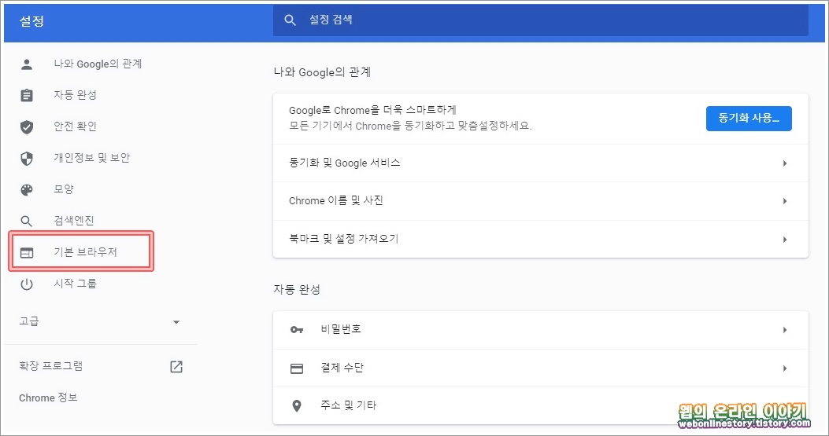The width and height of the screenshot is (829, 436).
Task: Click the 결제 수단 label
Action: click(x=342, y=368)
